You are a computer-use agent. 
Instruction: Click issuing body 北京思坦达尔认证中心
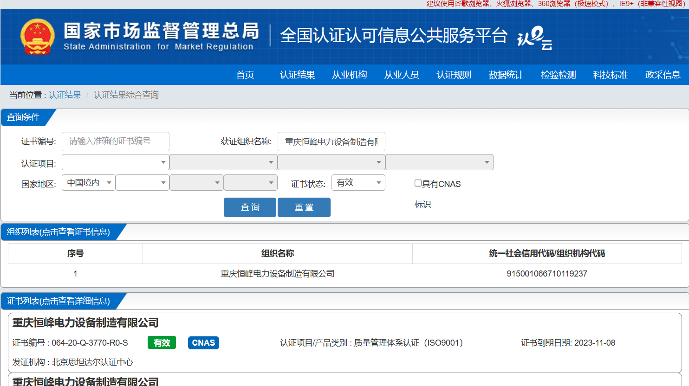pos(92,362)
